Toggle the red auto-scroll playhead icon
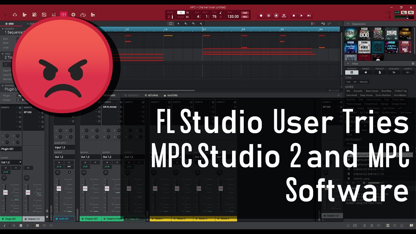Screen dimensions: 416x234 313,24
